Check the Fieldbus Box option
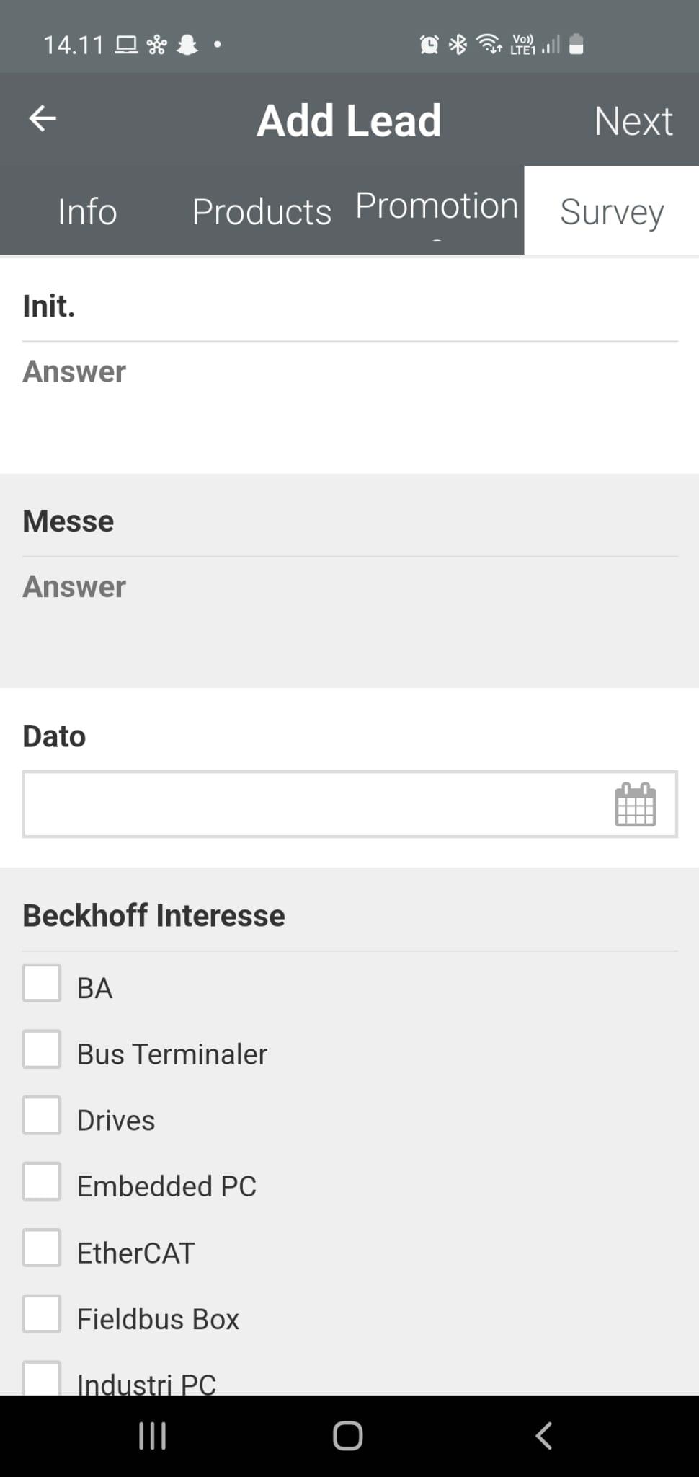The image size is (699, 1477). click(42, 1314)
